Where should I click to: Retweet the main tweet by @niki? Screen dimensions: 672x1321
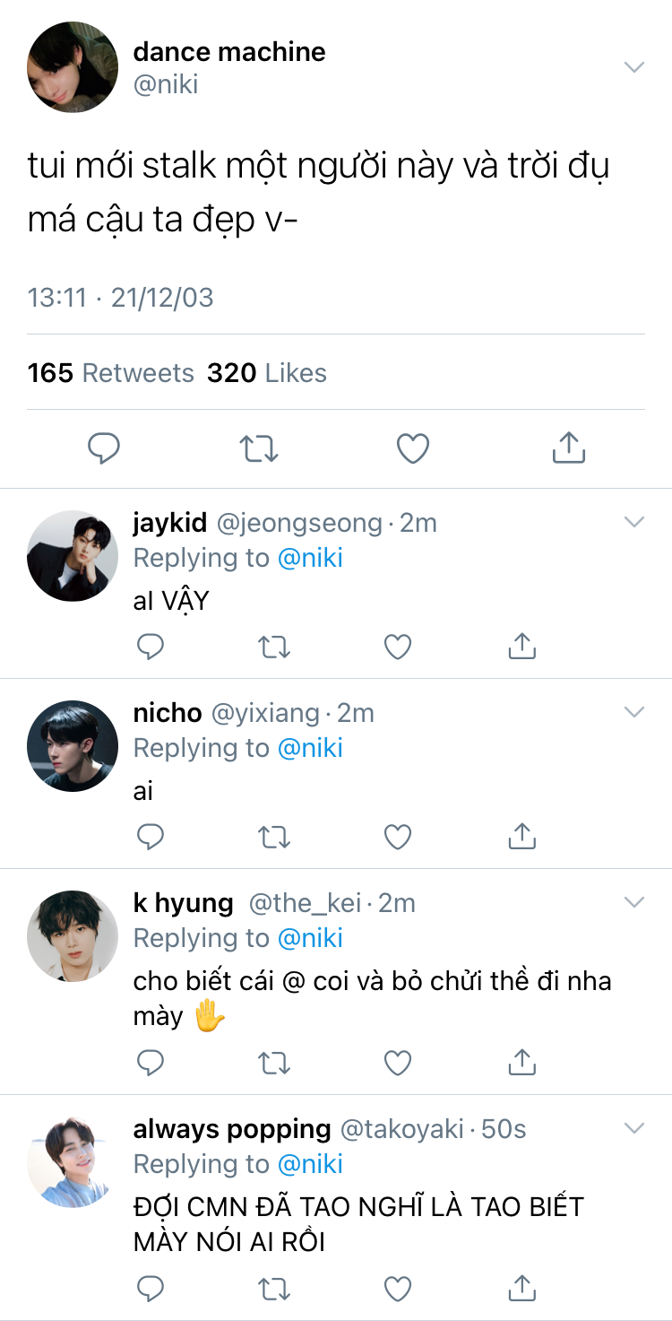(x=259, y=448)
